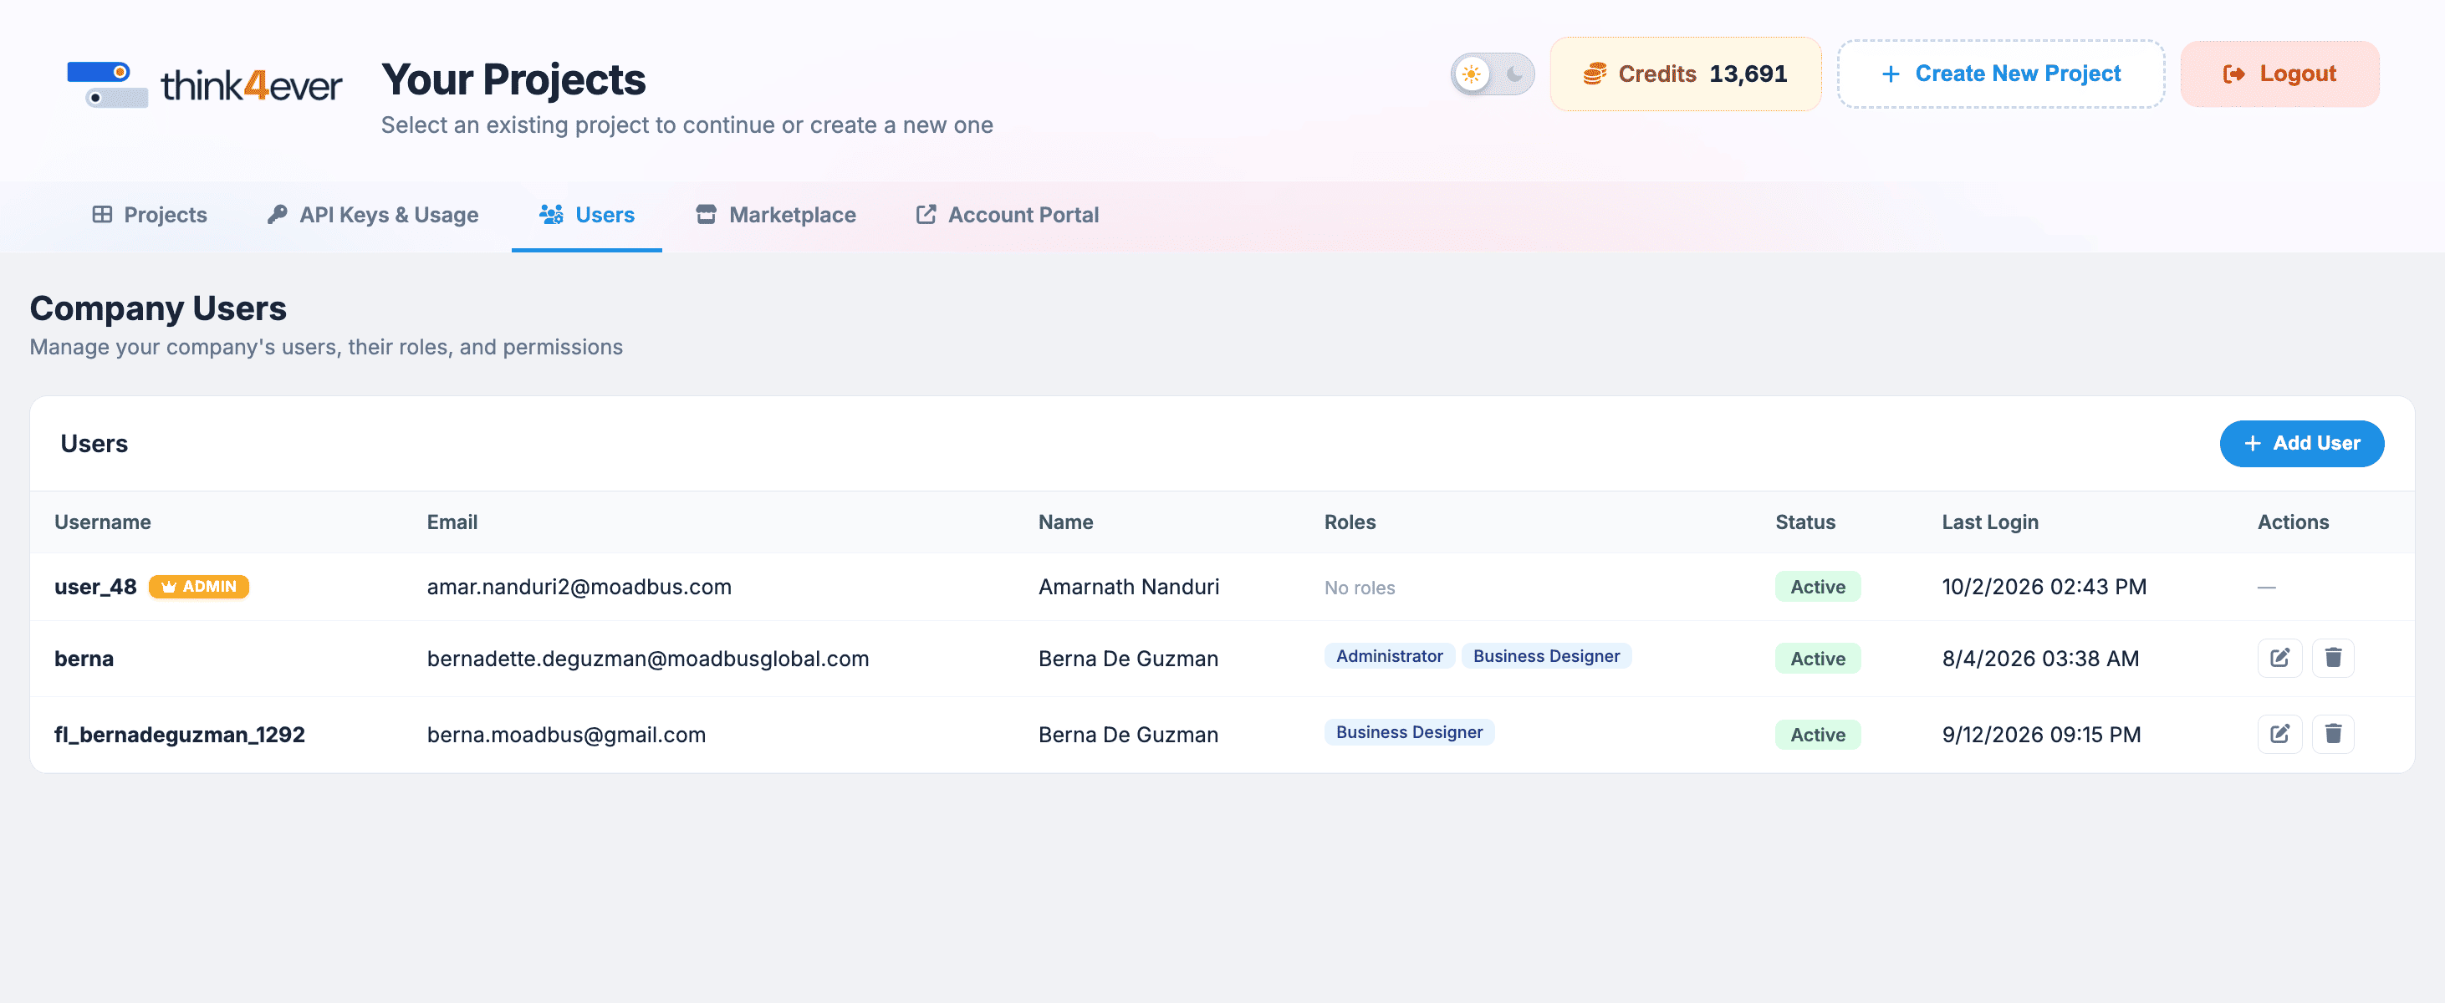Click the Username column header
The height and width of the screenshot is (1003, 2445).
click(x=103, y=522)
